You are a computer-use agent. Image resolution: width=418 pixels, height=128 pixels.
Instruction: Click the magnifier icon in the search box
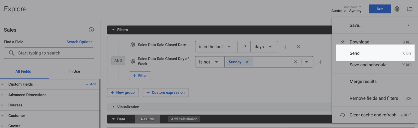tap(12, 53)
